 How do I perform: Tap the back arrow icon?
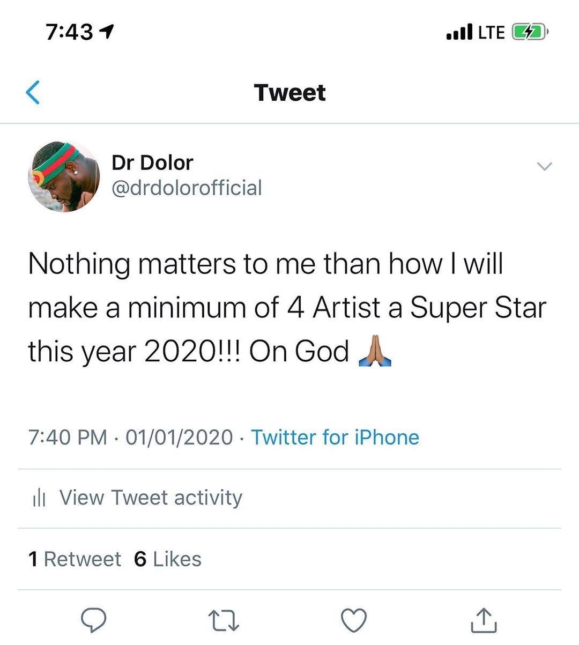33,92
